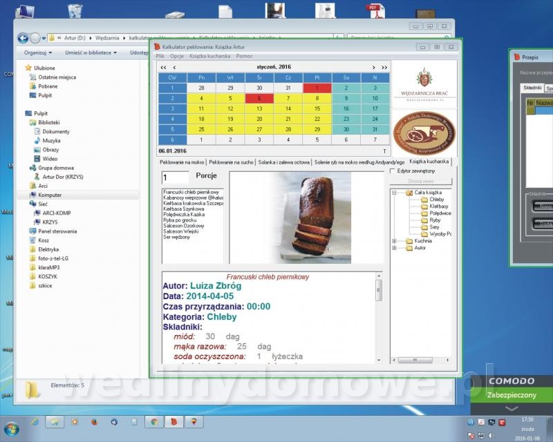Go to previous month in calendar
Image resolution: width=553 pixels, height=442 pixels.
pyautogui.click(x=174, y=67)
